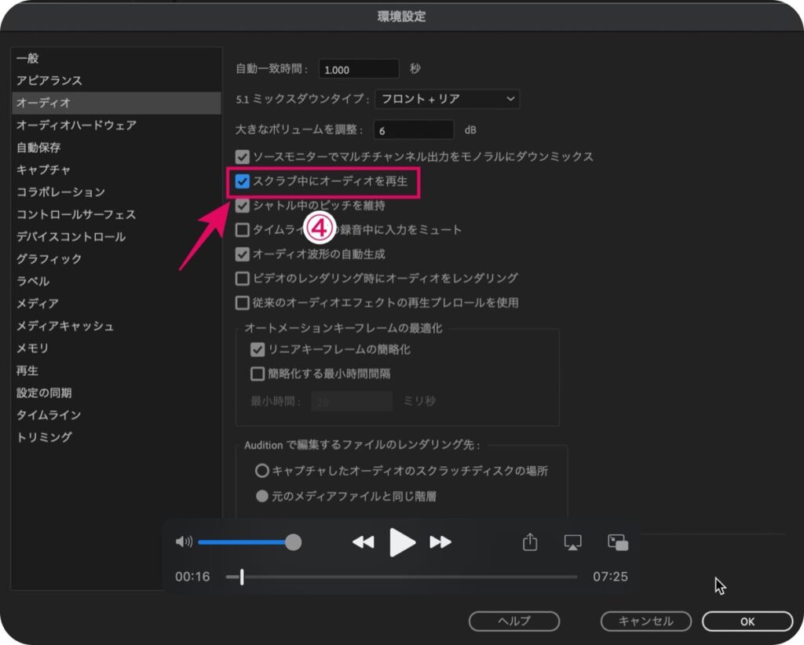Viewport: 804px width, 645px height.
Task: Open the 5.1 ミックスダウンタイプ dropdown
Action: tap(447, 99)
